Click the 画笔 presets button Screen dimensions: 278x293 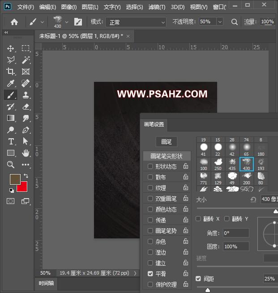pyautogui.click(x=167, y=142)
